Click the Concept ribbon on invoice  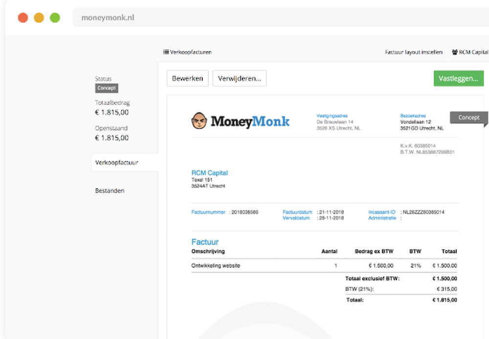(469, 117)
